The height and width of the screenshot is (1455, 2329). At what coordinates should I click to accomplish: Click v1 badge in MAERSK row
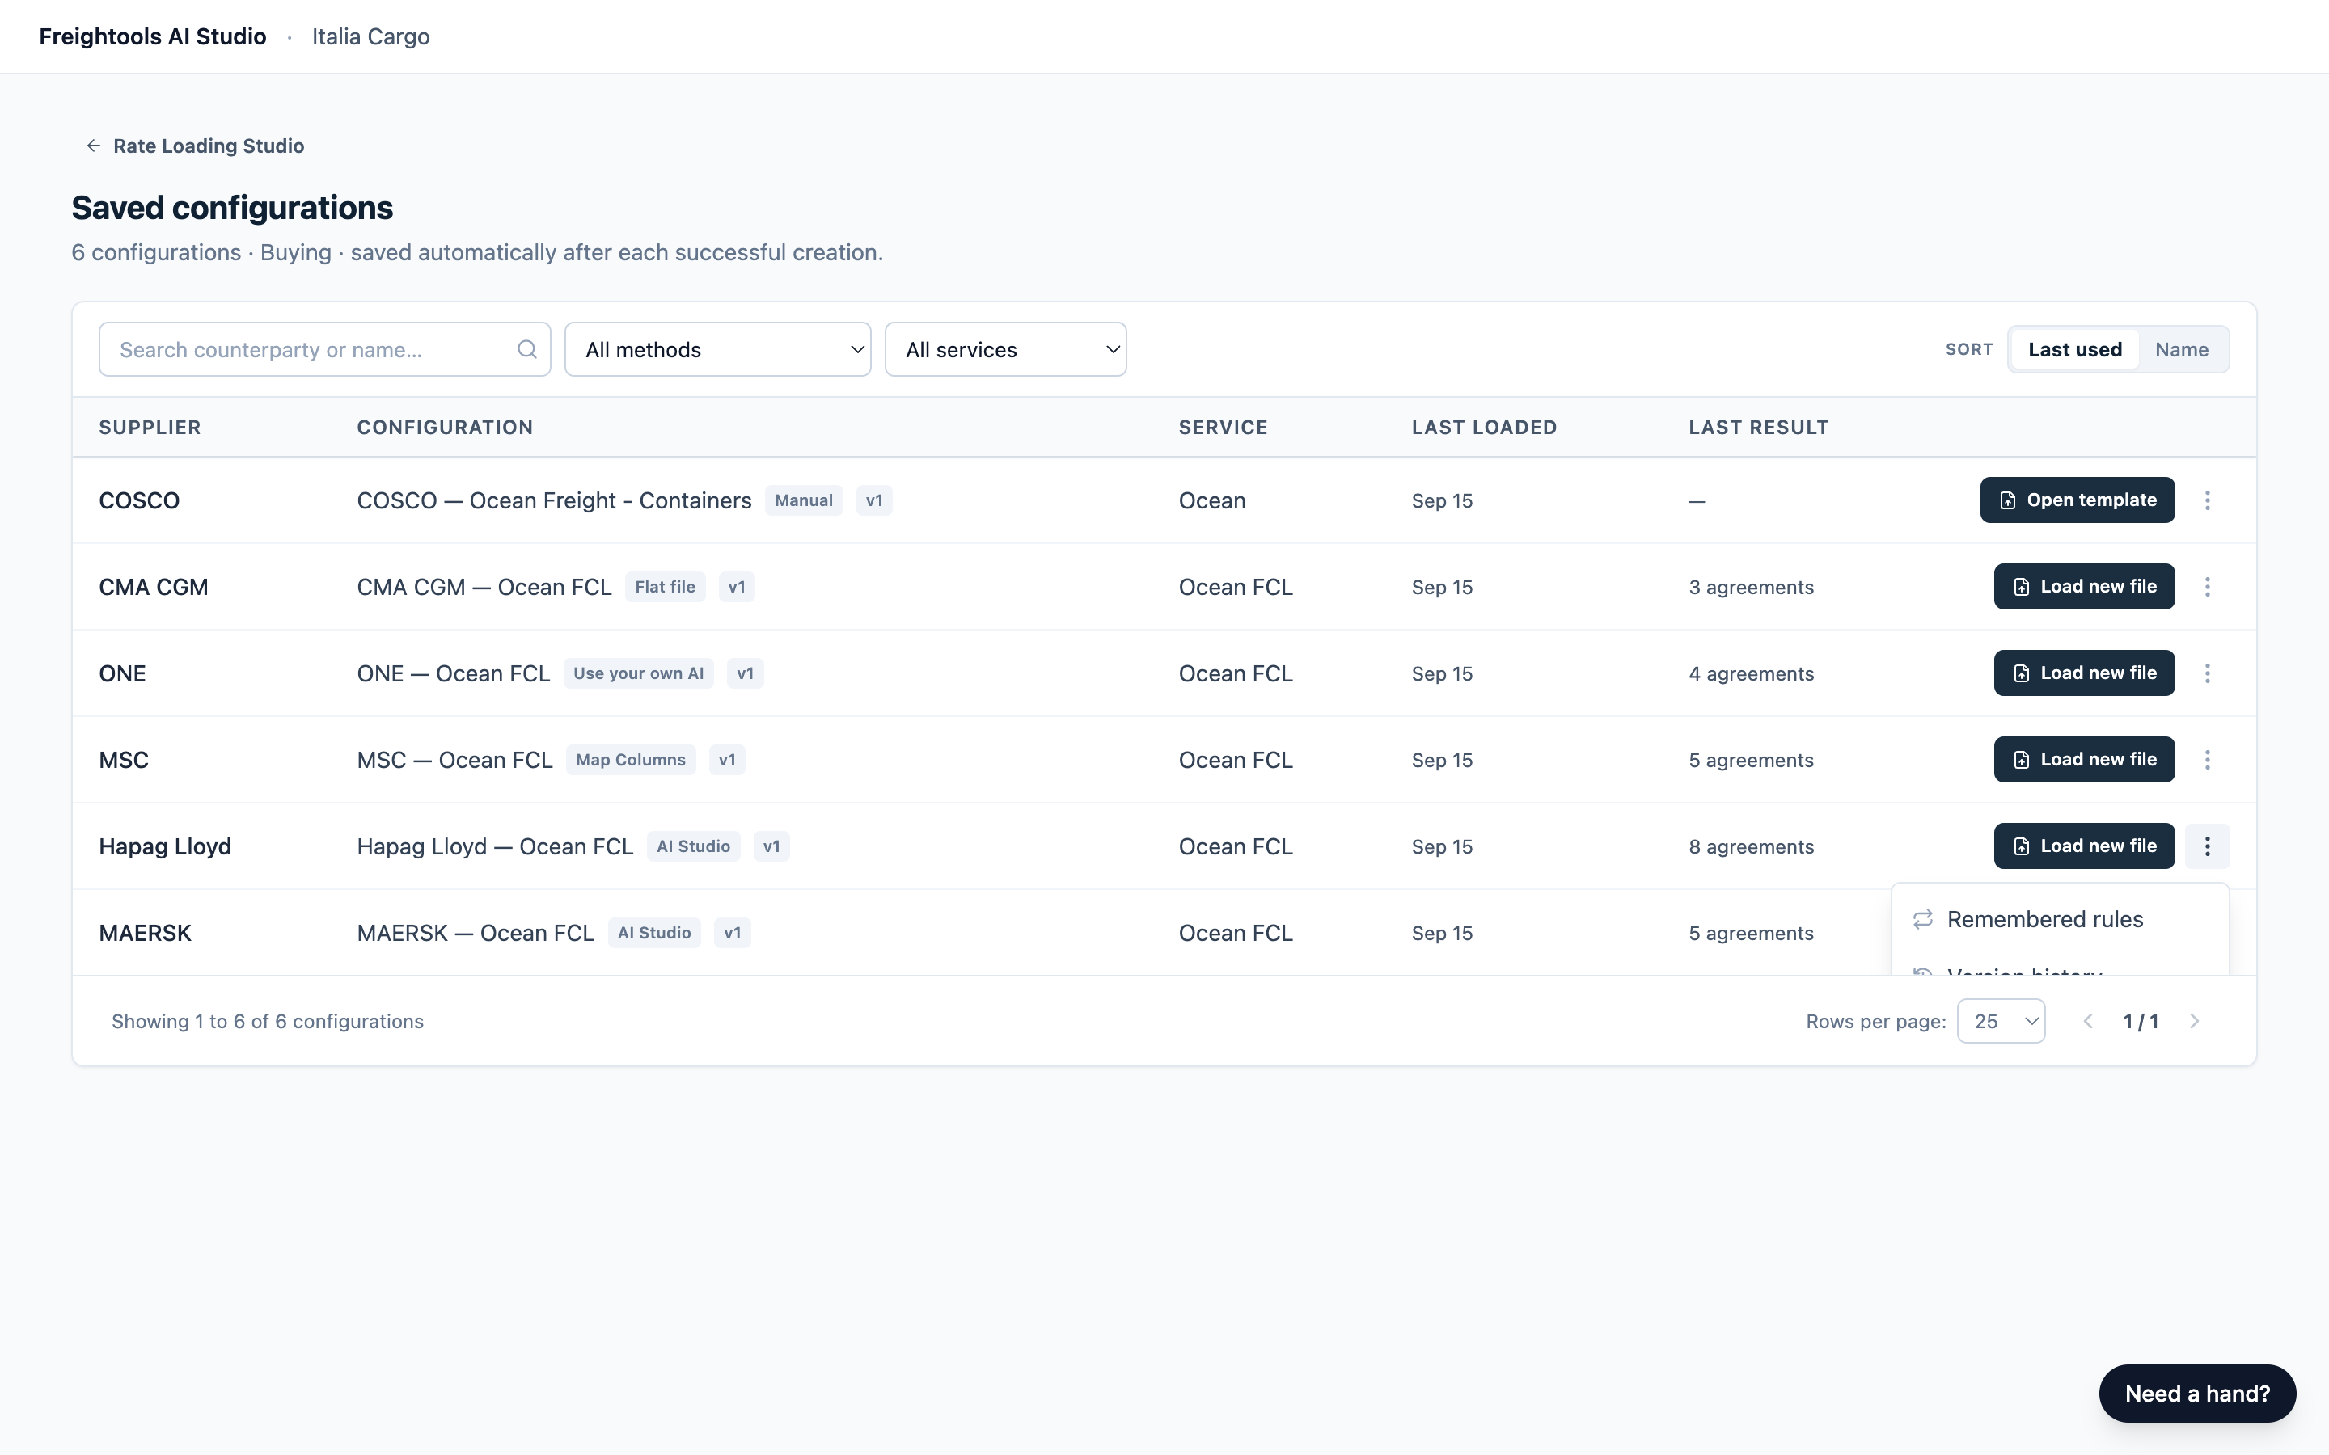[x=733, y=934]
